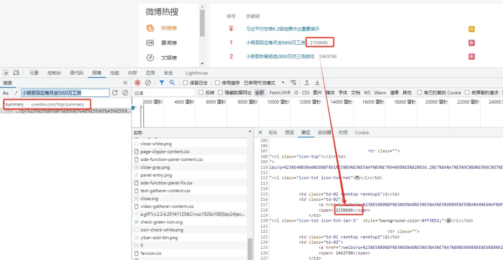This screenshot has height=260, width=503.
Task: Toggle the device toolbar icon
Action: coord(16,73)
